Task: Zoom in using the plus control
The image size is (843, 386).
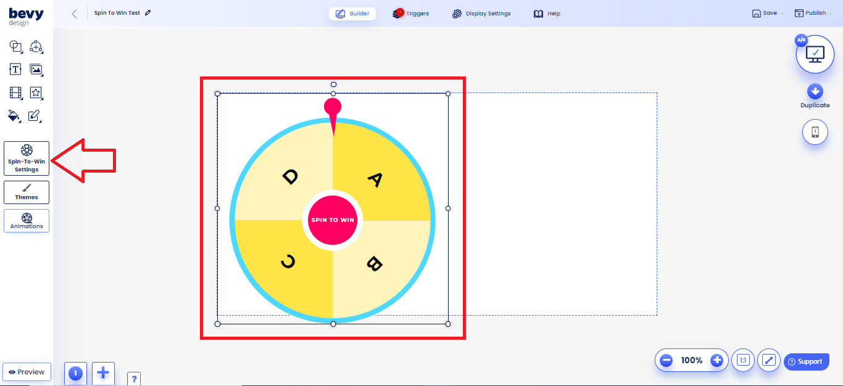Action: tap(716, 360)
